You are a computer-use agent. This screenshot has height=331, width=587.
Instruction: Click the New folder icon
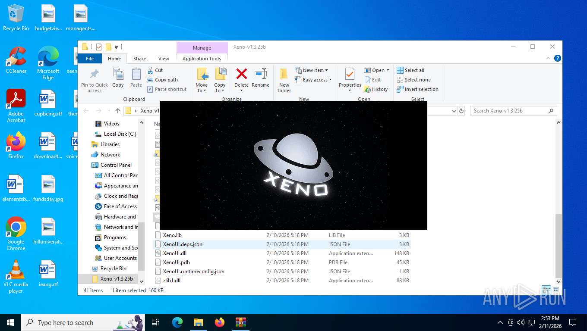point(284,74)
